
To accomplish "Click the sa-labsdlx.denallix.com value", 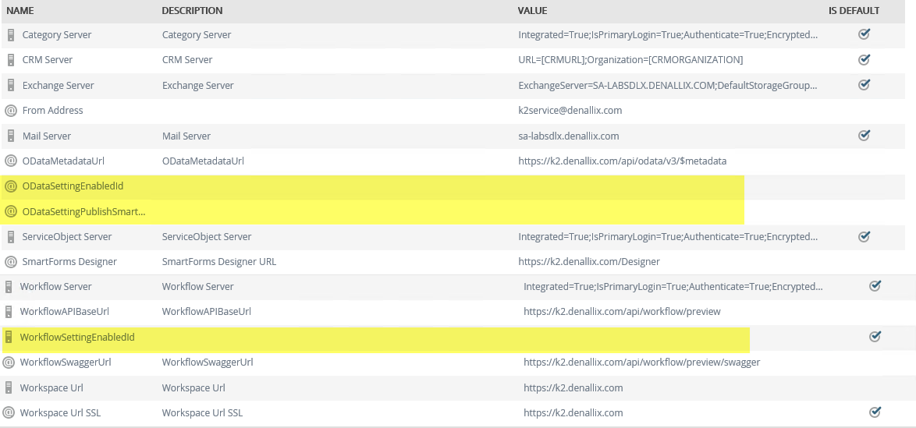I will pyautogui.click(x=569, y=136).
